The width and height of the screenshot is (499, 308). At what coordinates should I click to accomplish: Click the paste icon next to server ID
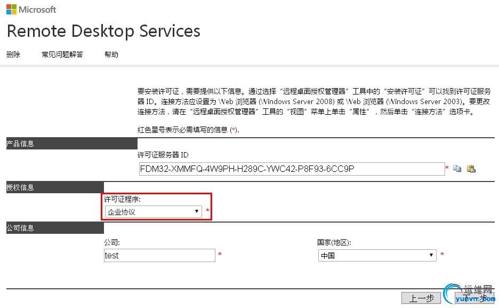coord(471,169)
